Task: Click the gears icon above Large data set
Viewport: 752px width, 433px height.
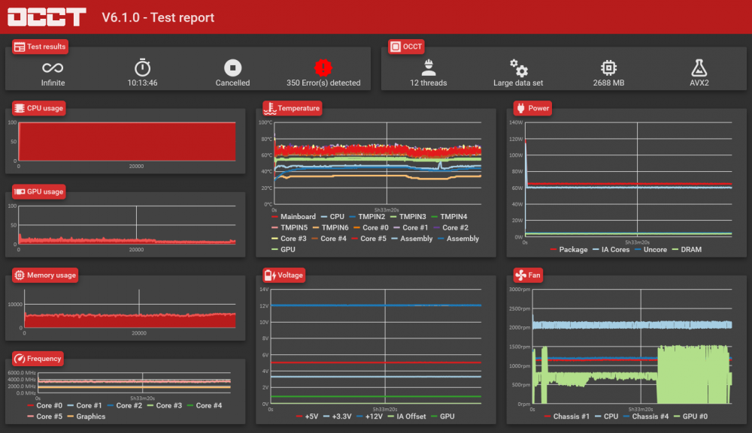Action: (x=518, y=68)
